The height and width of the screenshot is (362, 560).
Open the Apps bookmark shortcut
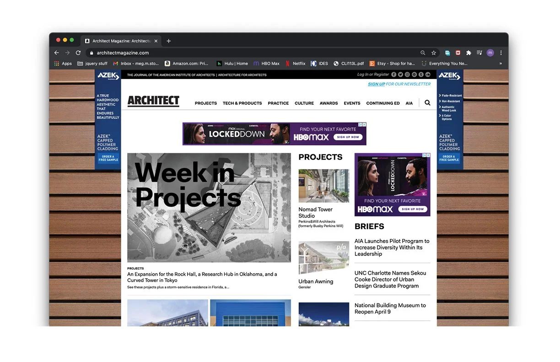tap(63, 64)
